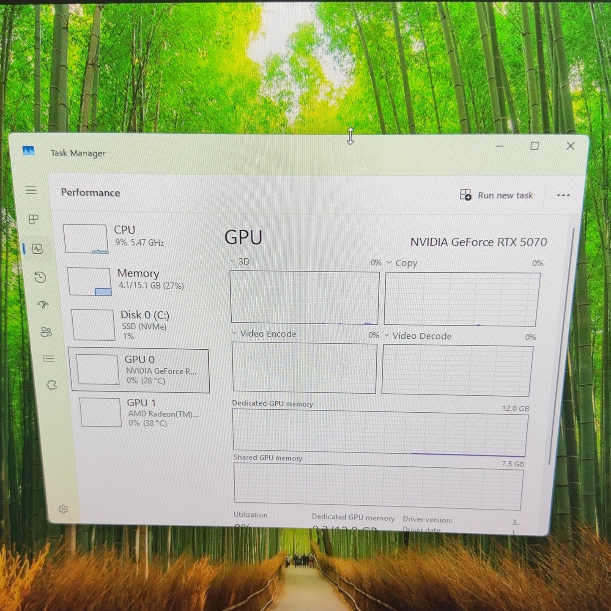Click the GPU 1 mini graph thumbnail

point(101,412)
